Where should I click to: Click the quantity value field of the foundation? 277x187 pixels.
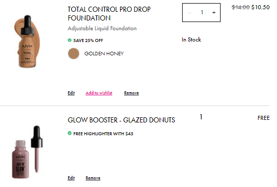202,12
